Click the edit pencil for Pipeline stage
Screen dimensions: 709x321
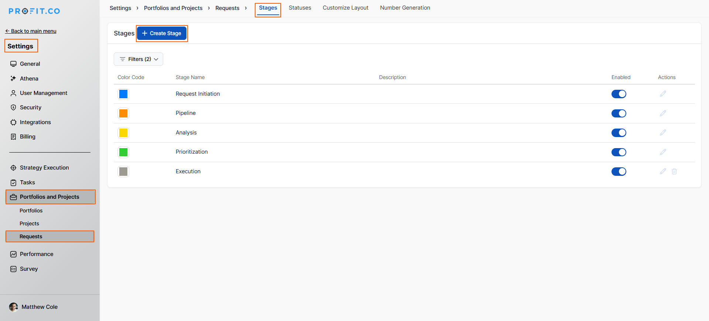pyautogui.click(x=663, y=113)
